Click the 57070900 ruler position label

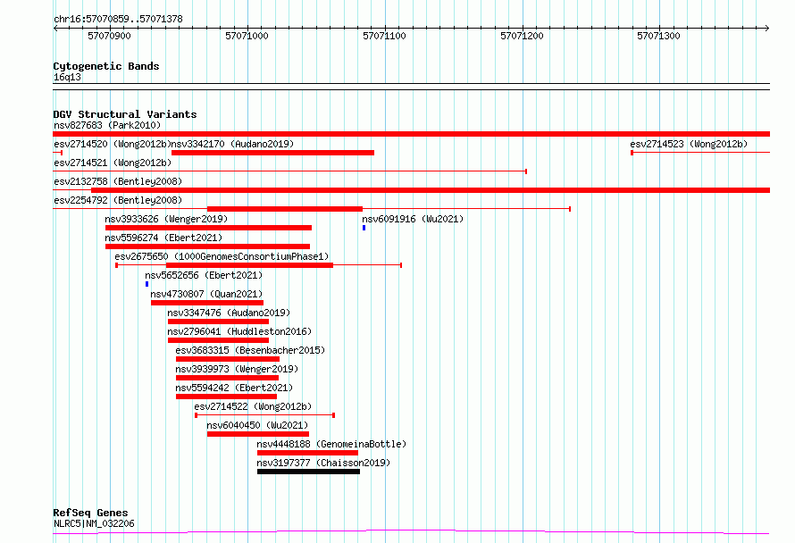[109, 36]
